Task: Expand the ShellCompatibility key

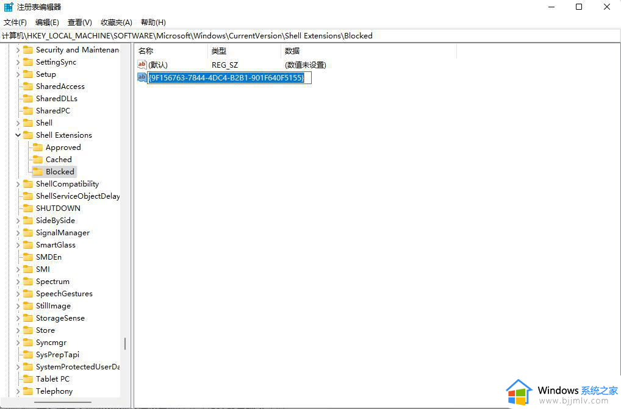Action: click(x=18, y=184)
